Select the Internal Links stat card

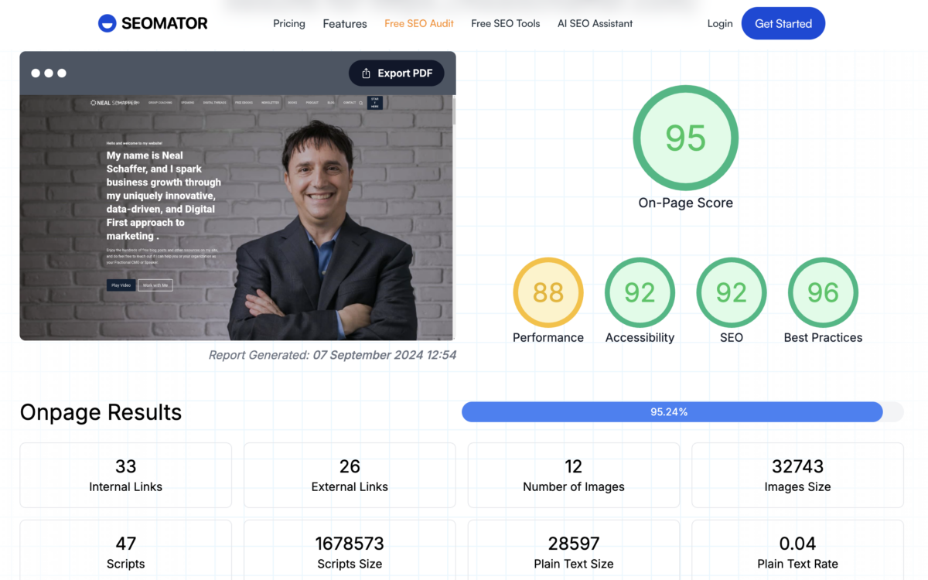tap(125, 475)
